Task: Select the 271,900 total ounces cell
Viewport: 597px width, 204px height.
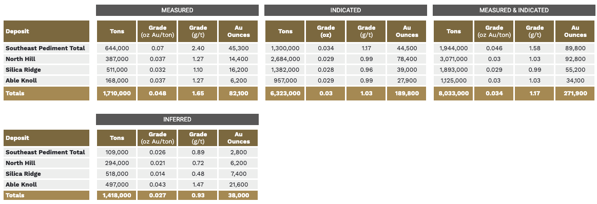Action: (x=575, y=93)
